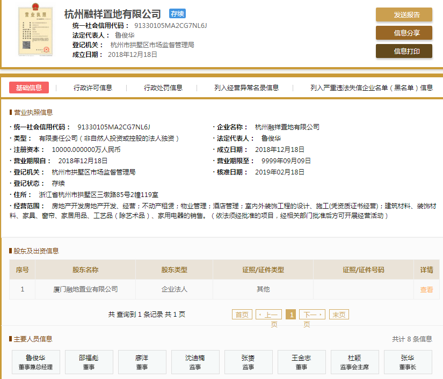
Task: Click address 浙江省杭州市拱墅区三墩路85号2幢119室
Action: (x=98, y=194)
